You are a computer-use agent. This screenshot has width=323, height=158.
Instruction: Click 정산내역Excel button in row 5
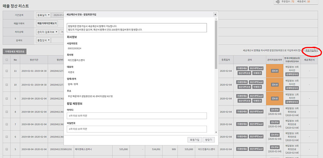tap(256, 149)
